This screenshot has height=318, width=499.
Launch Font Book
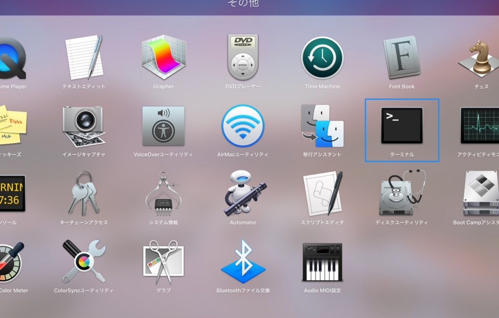coord(402,57)
